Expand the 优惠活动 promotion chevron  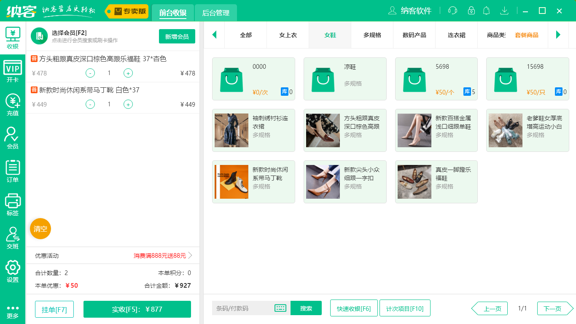190,256
